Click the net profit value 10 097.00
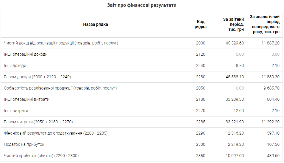This screenshot has width=284, height=163. (x=235, y=156)
